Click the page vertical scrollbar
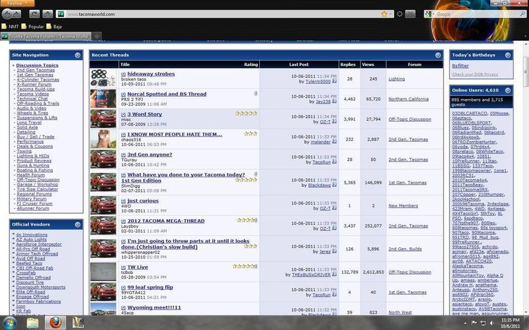This screenshot has width=529, height=330. 526,72
